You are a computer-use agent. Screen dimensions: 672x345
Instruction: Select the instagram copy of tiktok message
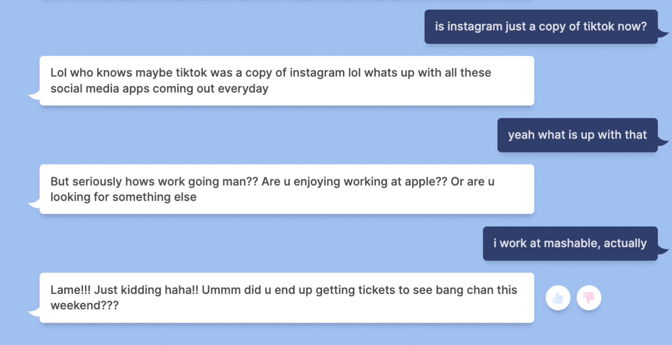tap(540, 26)
